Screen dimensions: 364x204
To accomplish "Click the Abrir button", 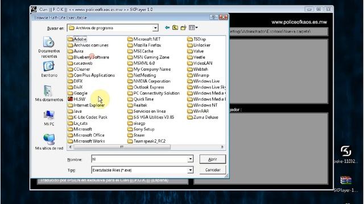I will [x=212, y=159].
